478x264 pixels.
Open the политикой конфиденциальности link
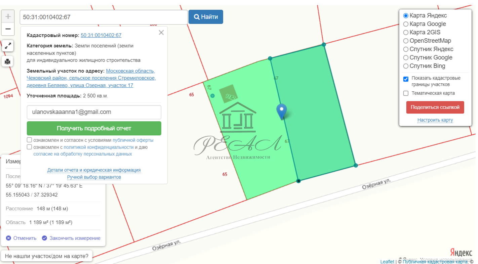coord(98,147)
